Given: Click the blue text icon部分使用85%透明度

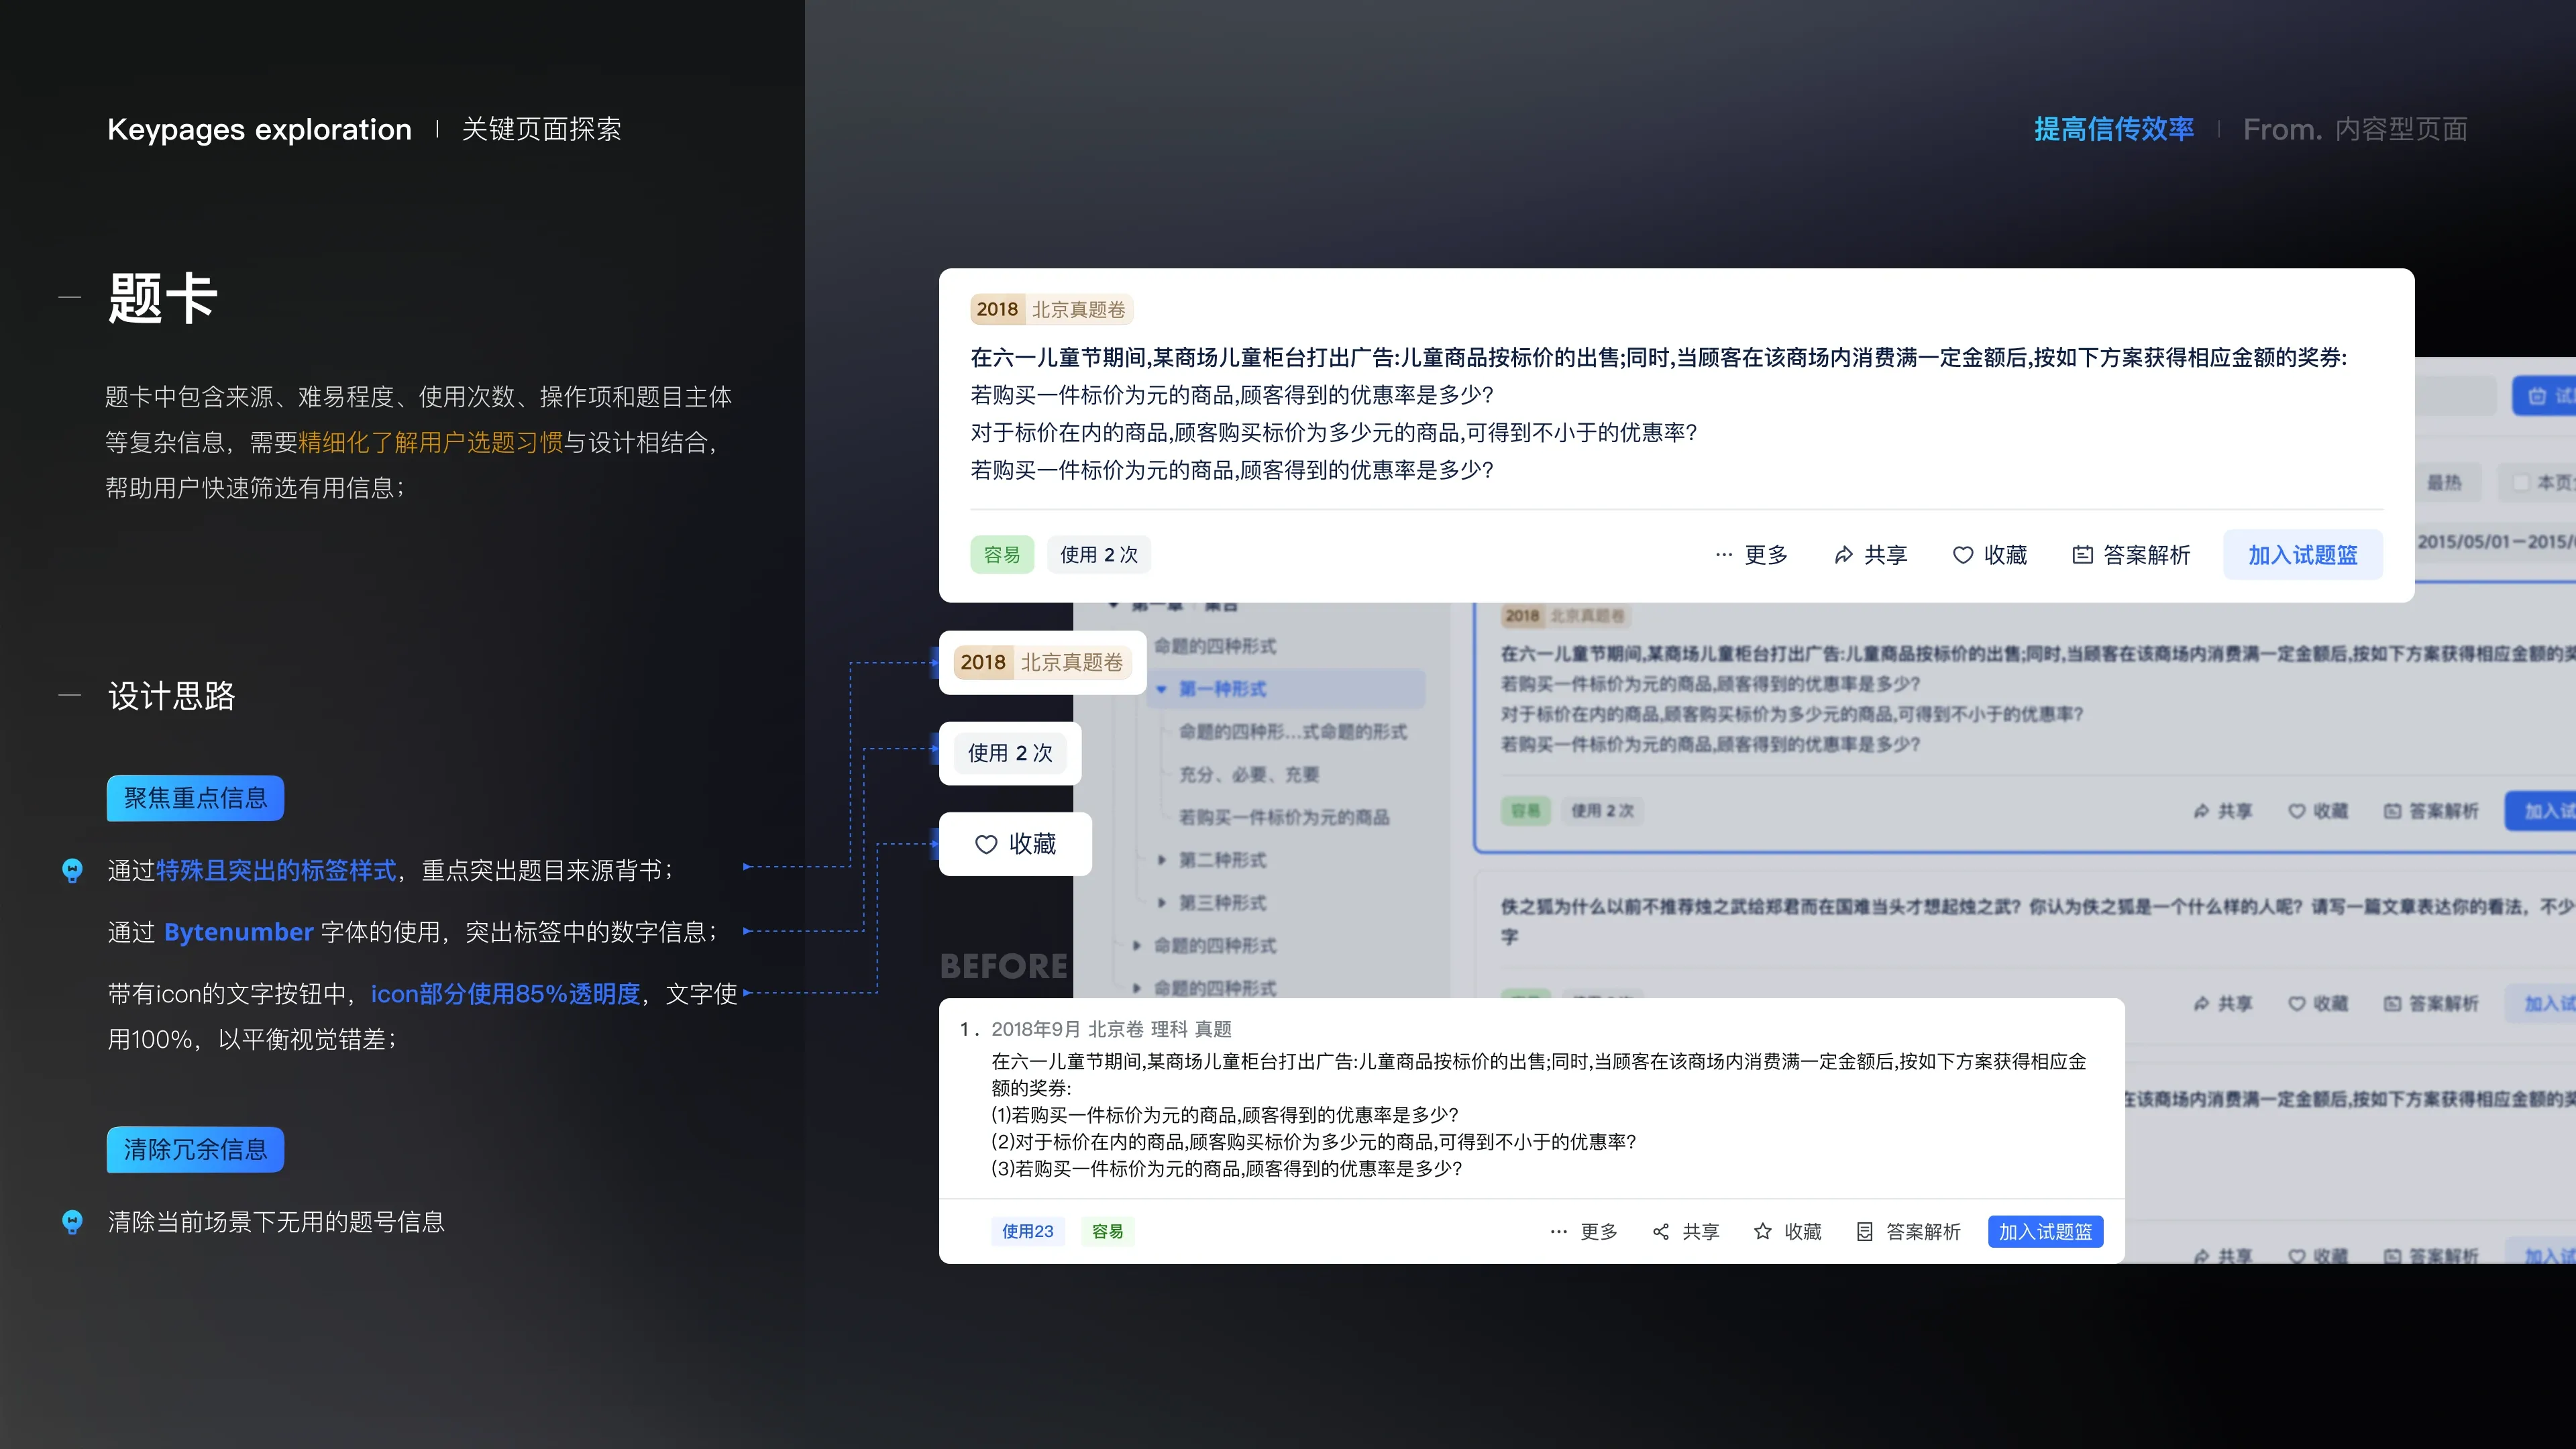Looking at the screenshot, I should pos(506,994).
